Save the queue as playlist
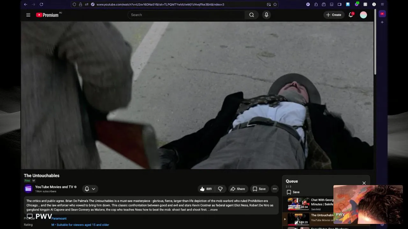The width and height of the screenshot is (408, 229). point(293,192)
